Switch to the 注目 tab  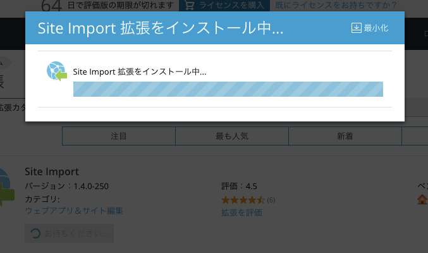(119, 136)
